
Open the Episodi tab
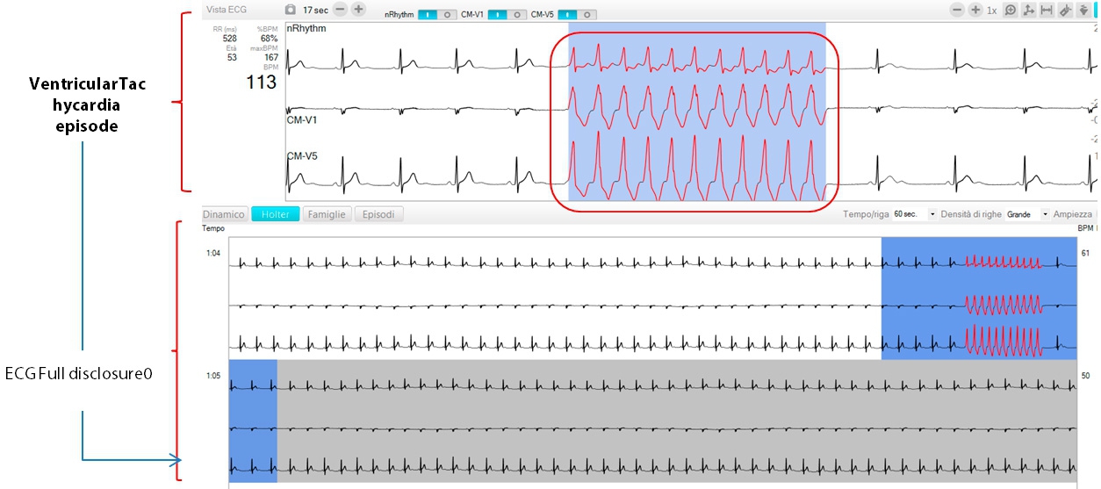point(378,214)
